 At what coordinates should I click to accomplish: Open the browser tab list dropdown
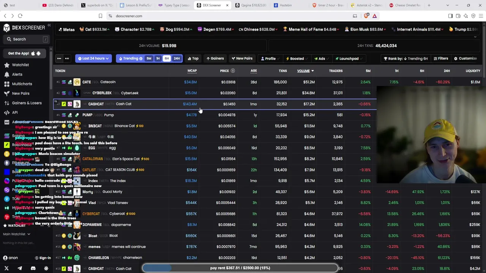(x=447, y=5)
